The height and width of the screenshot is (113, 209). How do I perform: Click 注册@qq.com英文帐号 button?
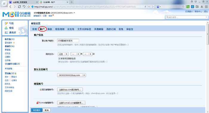(70, 90)
